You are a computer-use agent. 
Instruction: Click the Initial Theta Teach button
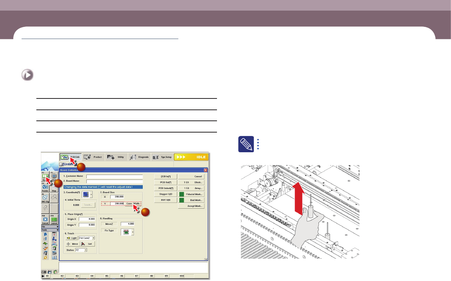coord(88,205)
